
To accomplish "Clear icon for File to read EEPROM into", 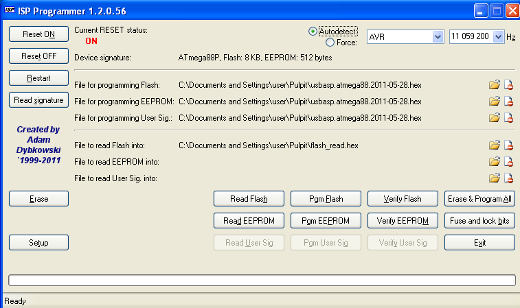I will tap(508, 162).
